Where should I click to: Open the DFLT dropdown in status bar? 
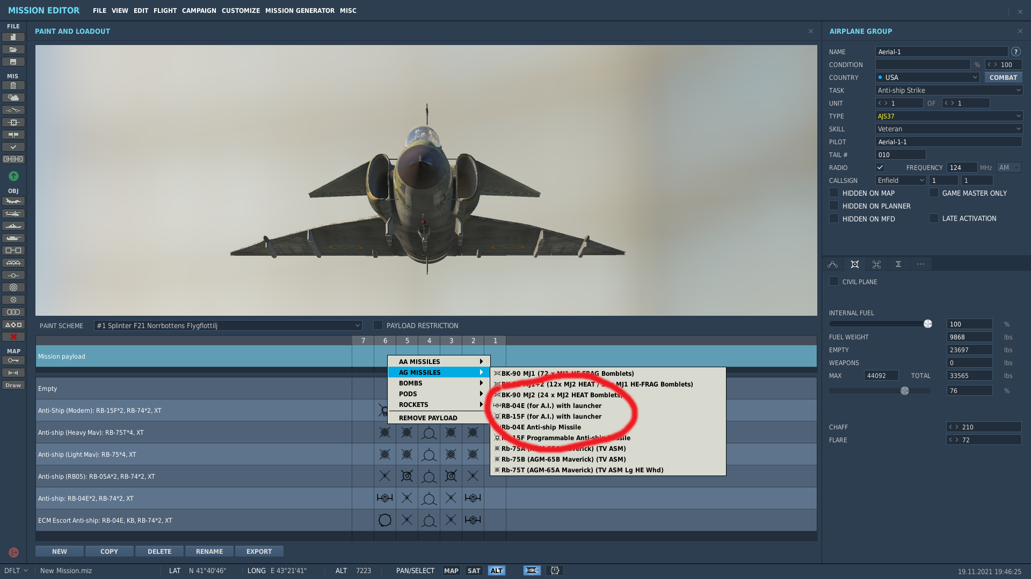pyautogui.click(x=16, y=570)
